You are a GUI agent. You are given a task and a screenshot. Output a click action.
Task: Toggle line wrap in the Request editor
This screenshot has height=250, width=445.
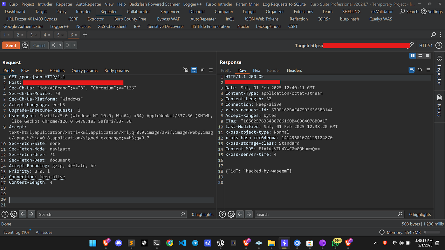pyautogui.click(x=194, y=70)
